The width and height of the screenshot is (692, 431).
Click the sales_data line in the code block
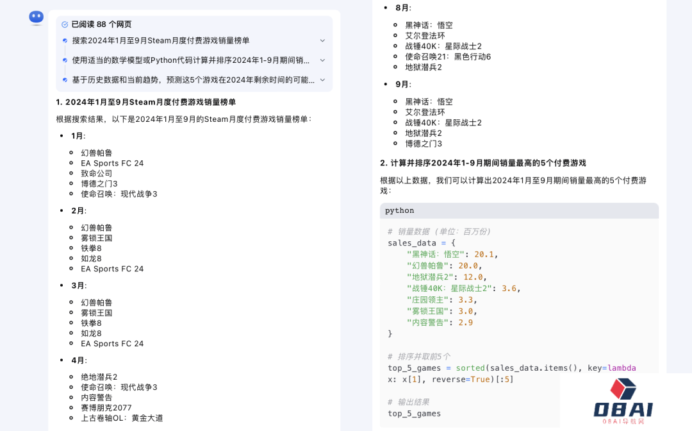(x=421, y=243)
